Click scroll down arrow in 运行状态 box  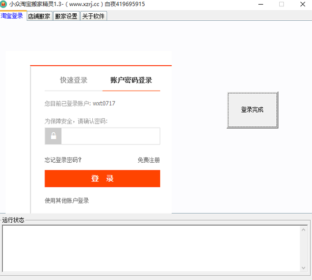[303, 268]
